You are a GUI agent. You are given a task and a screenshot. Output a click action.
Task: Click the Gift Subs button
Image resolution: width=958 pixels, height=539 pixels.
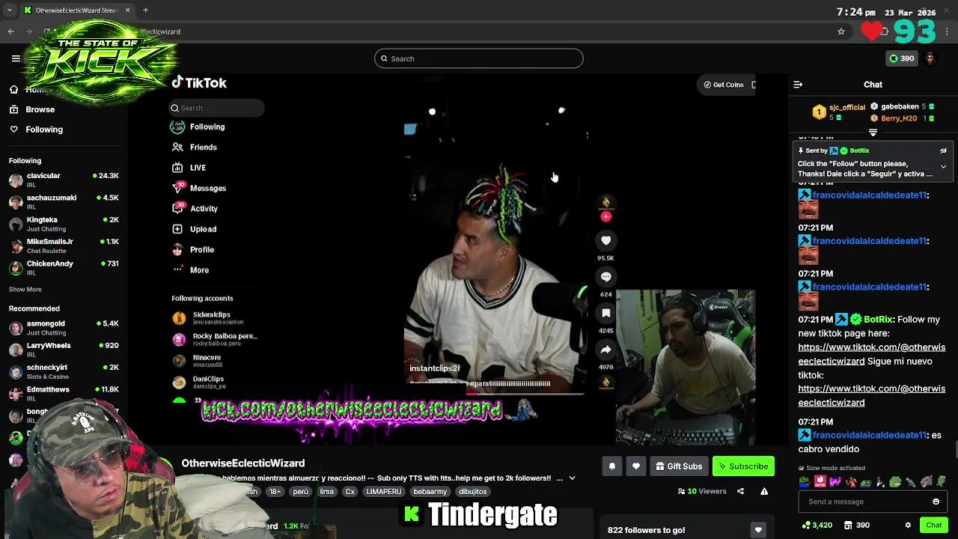click(x=679, y=466)
